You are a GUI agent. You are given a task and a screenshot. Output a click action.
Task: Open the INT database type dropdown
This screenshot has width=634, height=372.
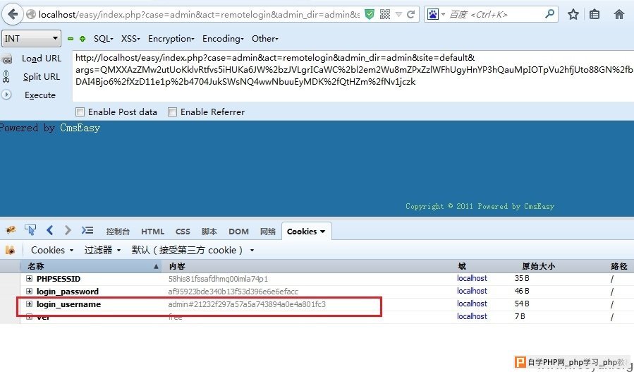[31, 38]
